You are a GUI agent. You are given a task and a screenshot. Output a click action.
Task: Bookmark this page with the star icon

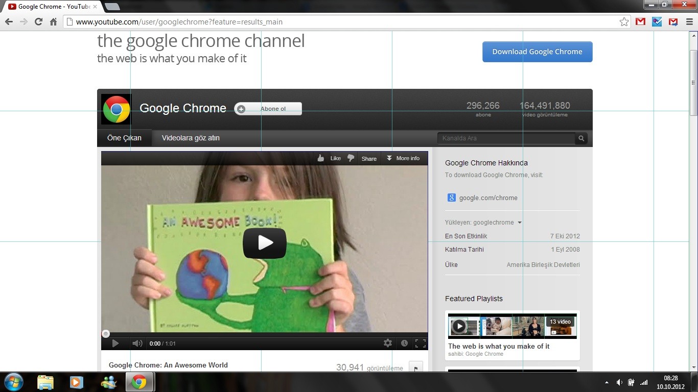click(624, 22)
